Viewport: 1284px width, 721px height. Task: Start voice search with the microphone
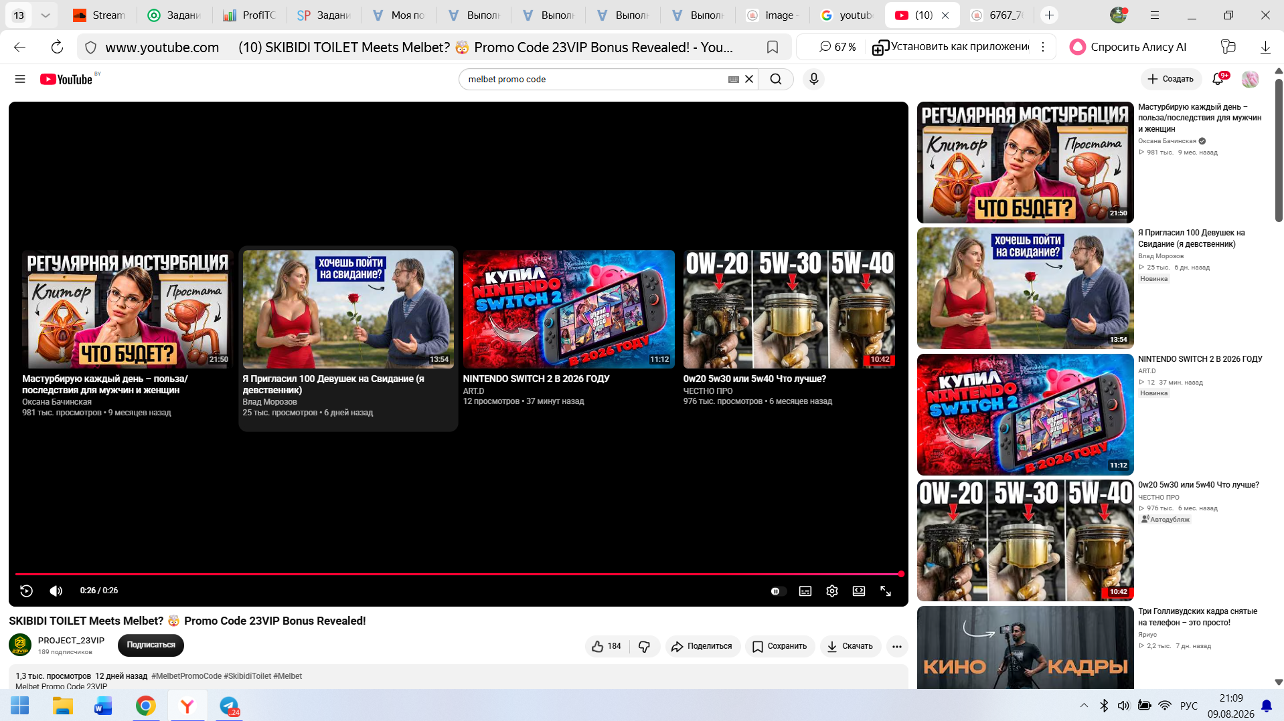pos(813,79)
